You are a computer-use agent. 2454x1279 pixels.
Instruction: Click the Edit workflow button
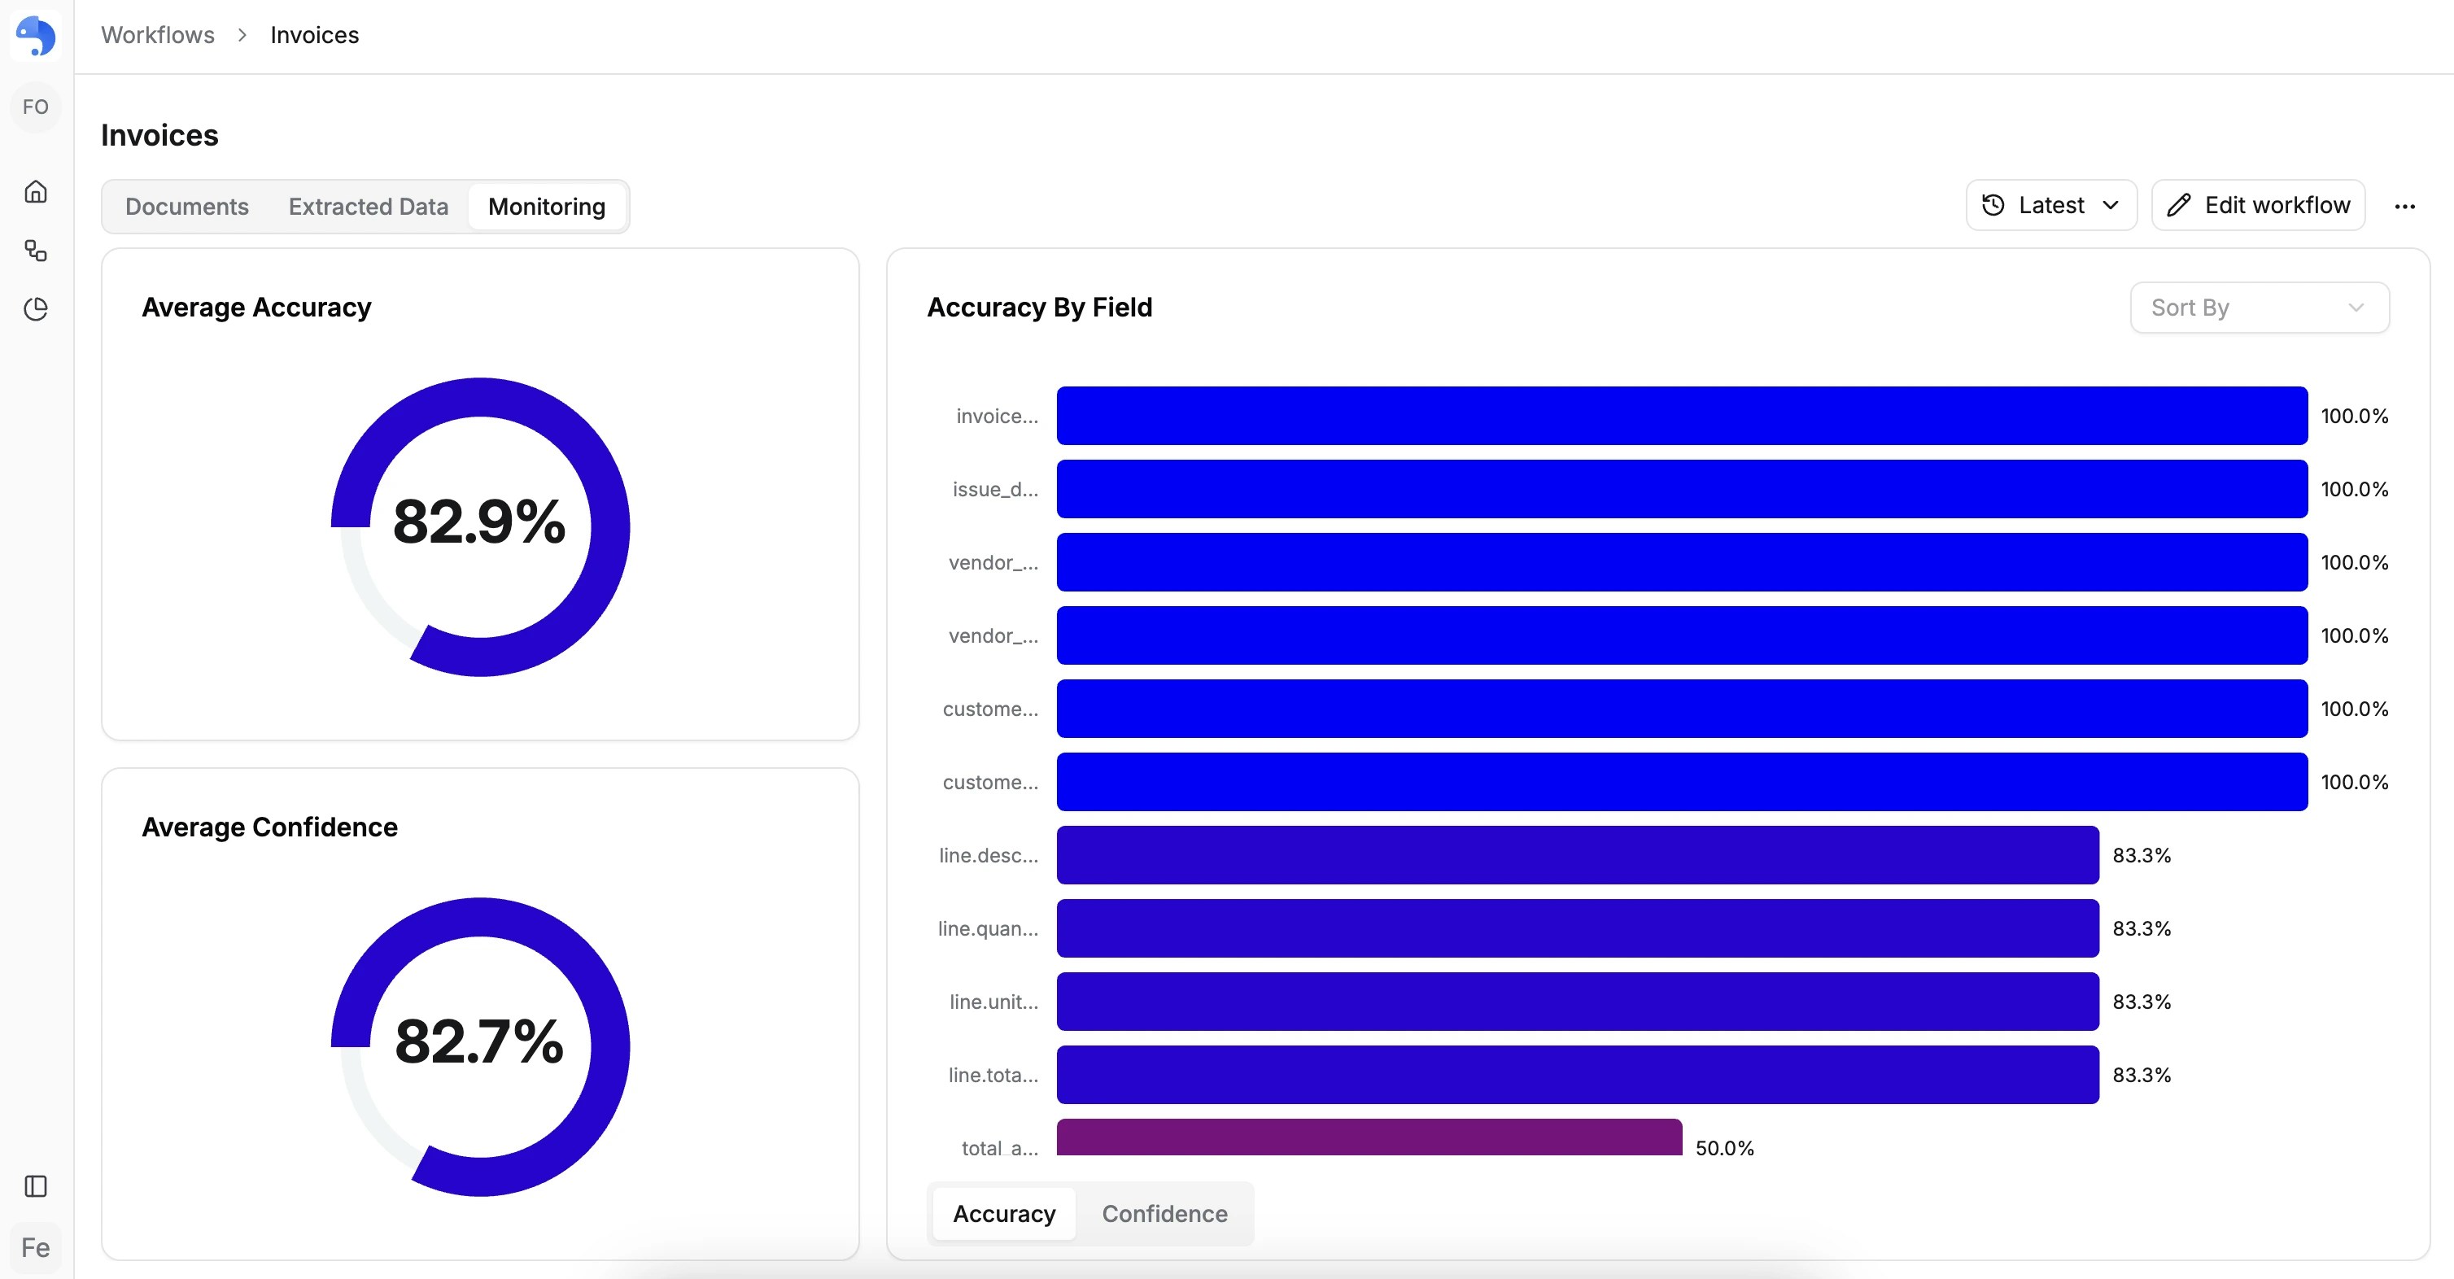[x=2258, y=203]
